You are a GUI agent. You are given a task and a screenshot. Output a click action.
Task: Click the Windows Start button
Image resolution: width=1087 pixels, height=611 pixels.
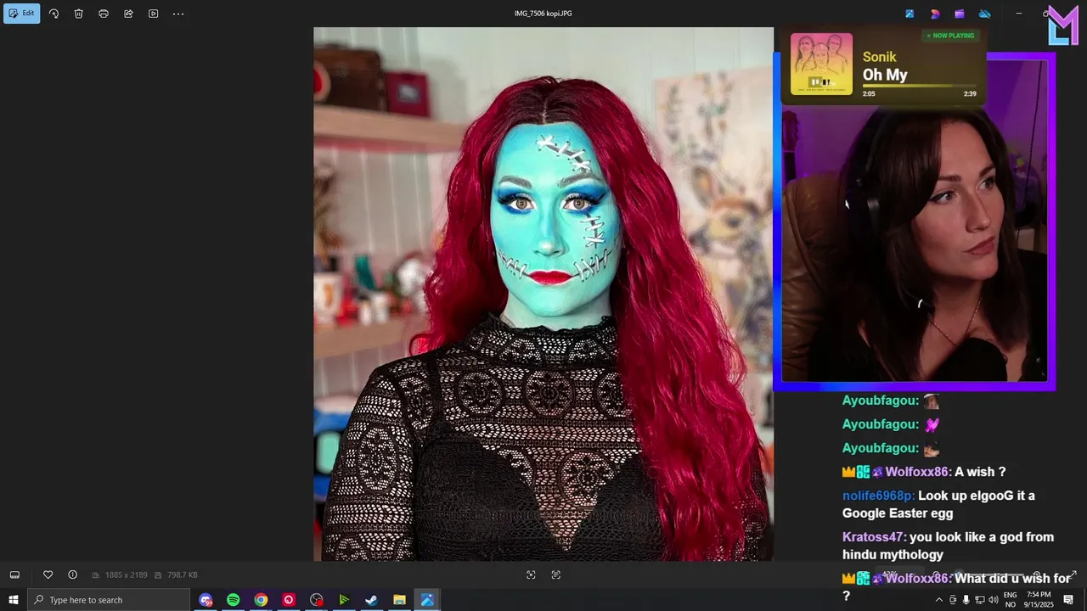click(x=14, y=600)
